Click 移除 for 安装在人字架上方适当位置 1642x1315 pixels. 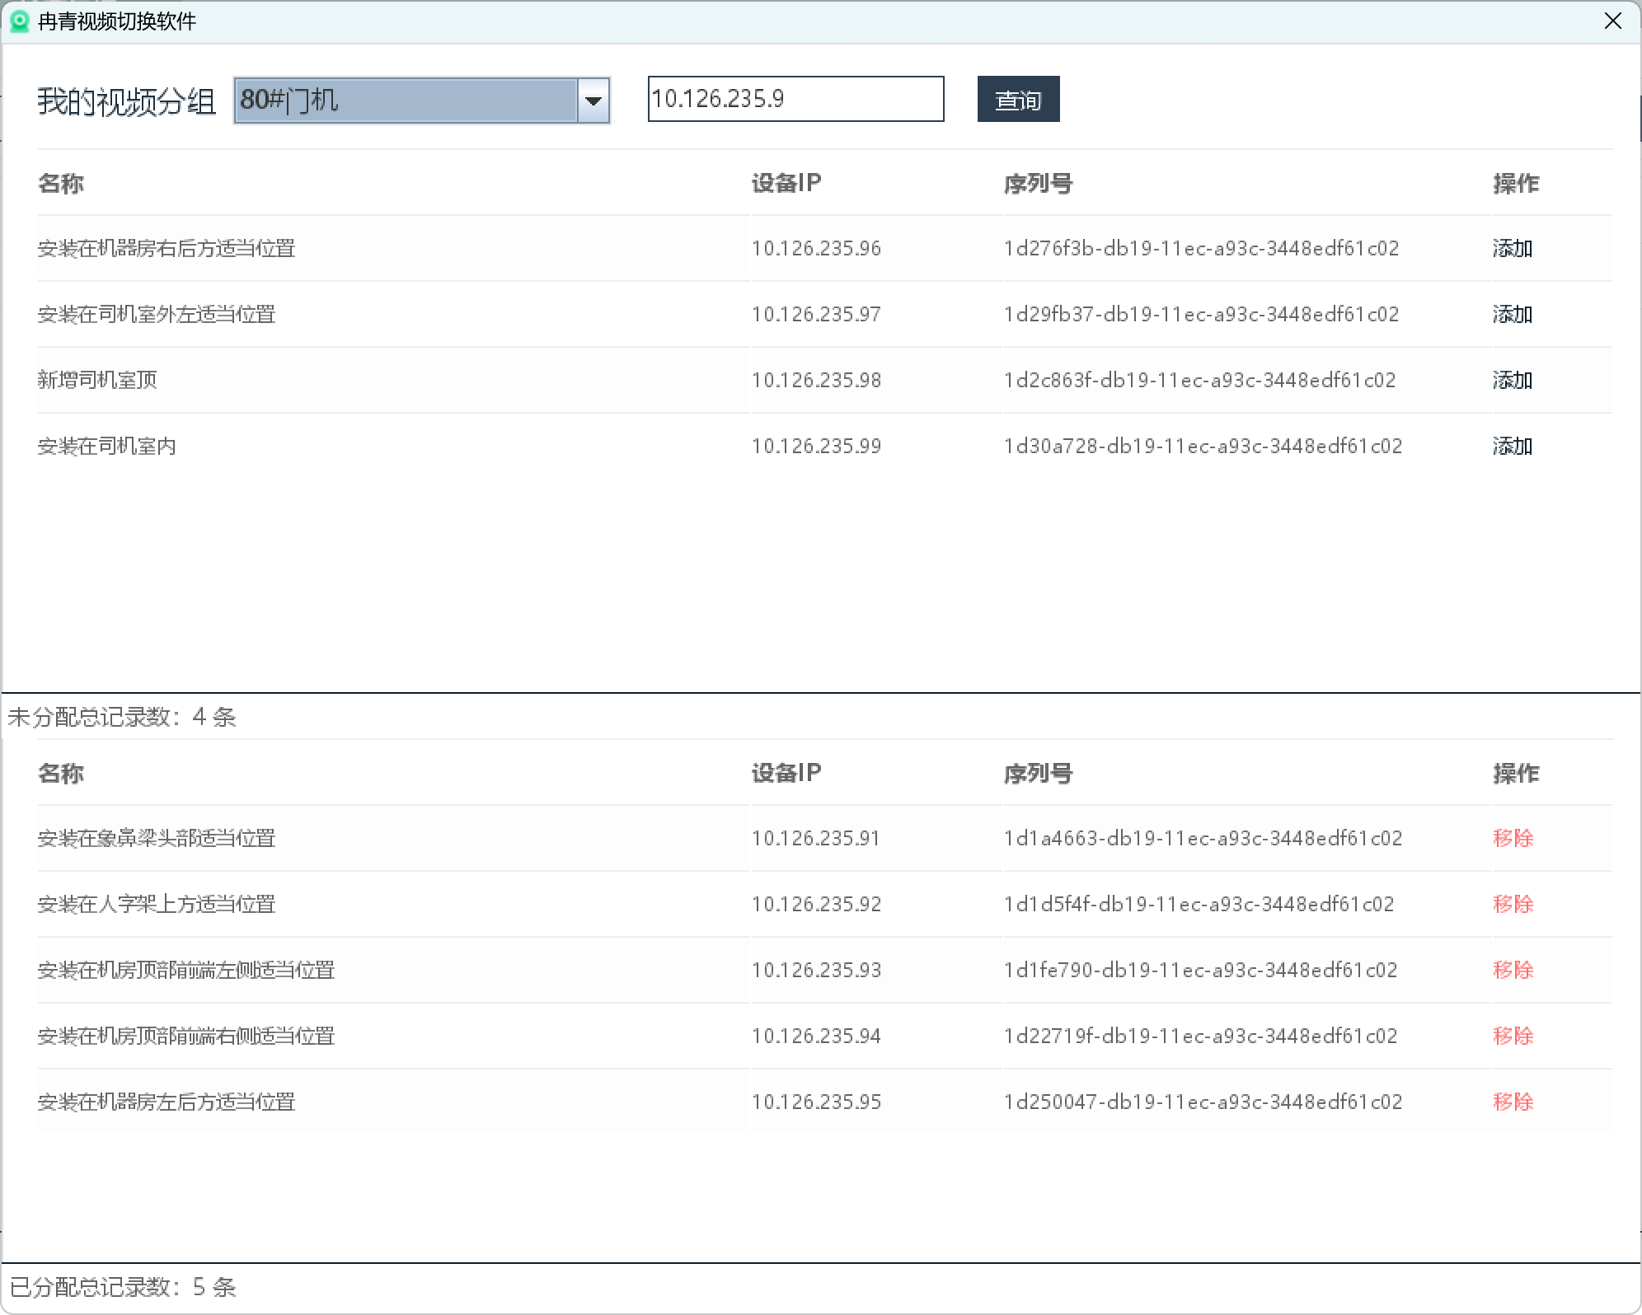1513,904
